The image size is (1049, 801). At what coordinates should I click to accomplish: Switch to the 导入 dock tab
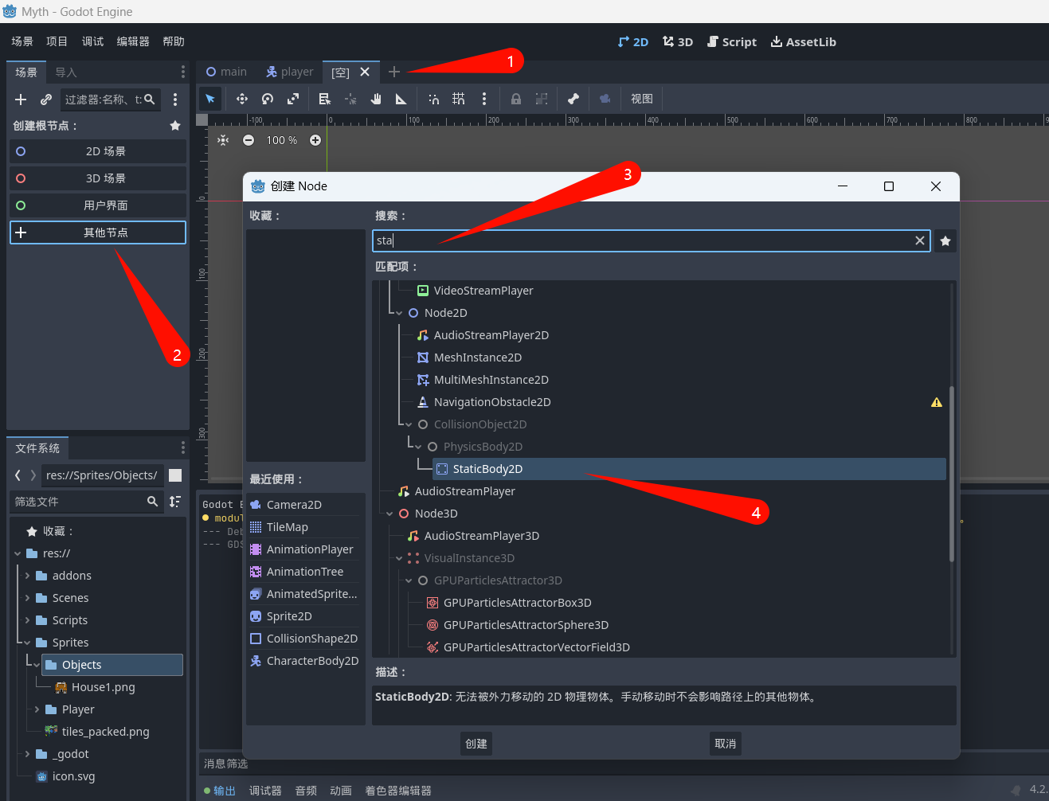[66, 72]
